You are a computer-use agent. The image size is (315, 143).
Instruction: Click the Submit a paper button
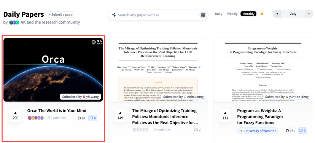tap(61, 15)
